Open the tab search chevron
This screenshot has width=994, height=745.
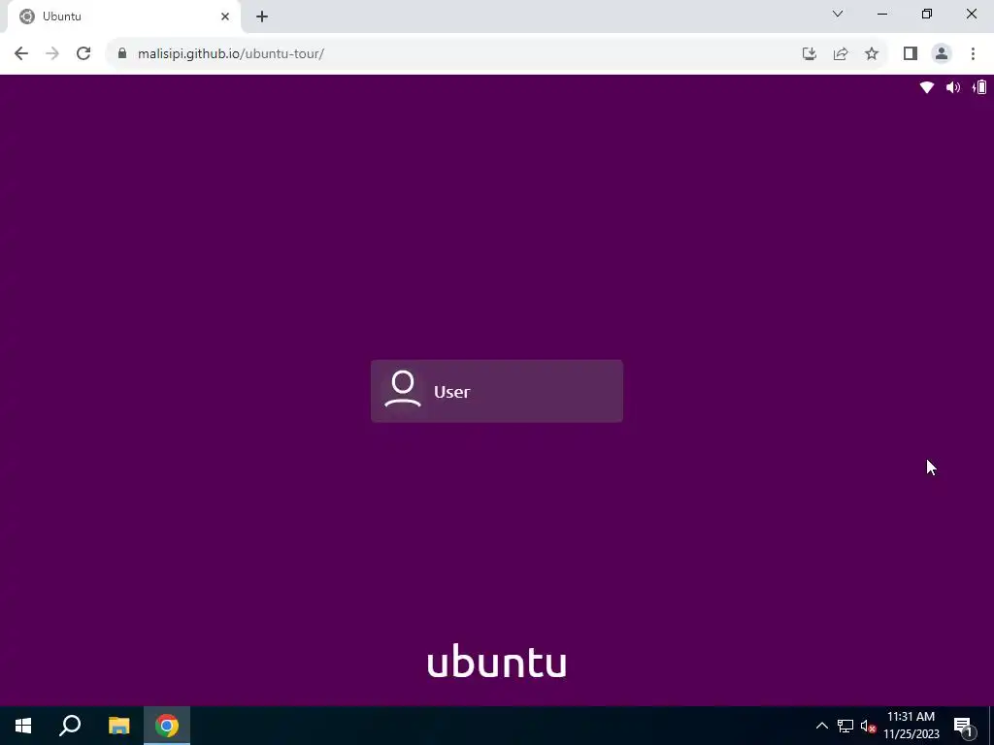coord(838,14)
